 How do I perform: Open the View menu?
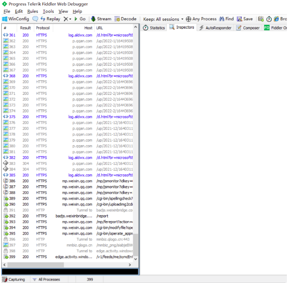coord(63,11)
